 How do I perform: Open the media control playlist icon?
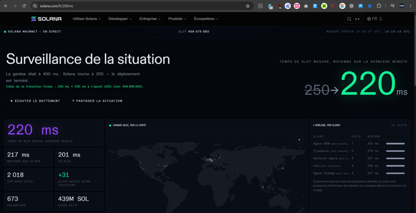pyautogui.click(x=393, y=6)
